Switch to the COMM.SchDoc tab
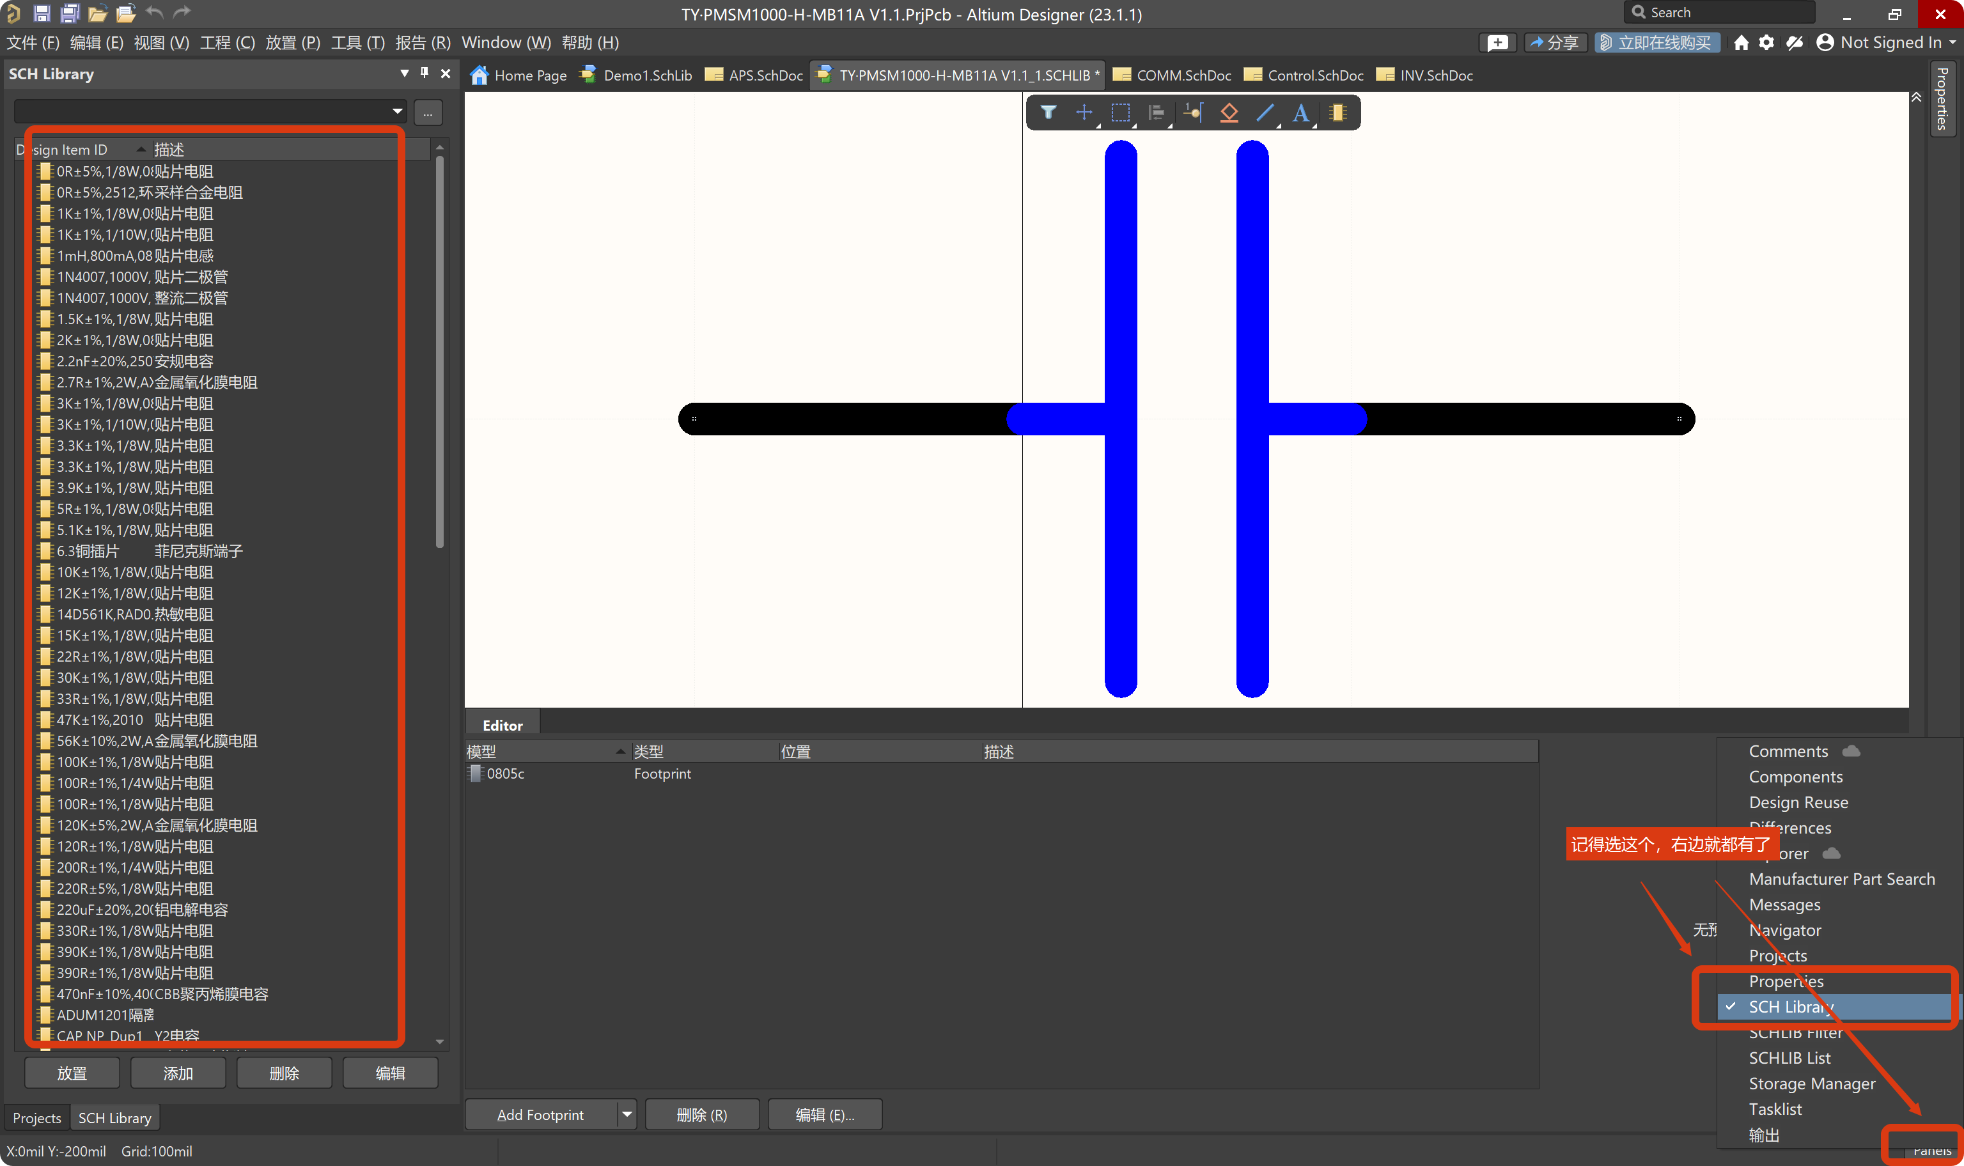Screen dimensions: 1964x1166 pyautogui.click(x=1173, y=75)
